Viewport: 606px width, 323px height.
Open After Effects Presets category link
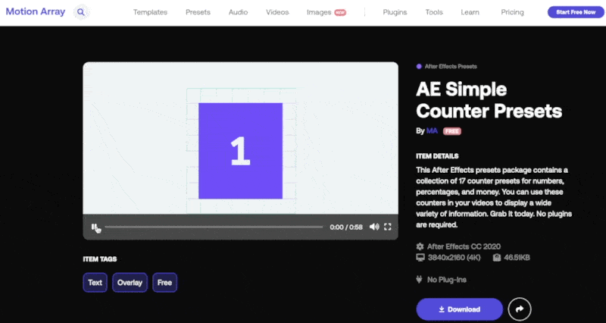[x=451, y=67]
